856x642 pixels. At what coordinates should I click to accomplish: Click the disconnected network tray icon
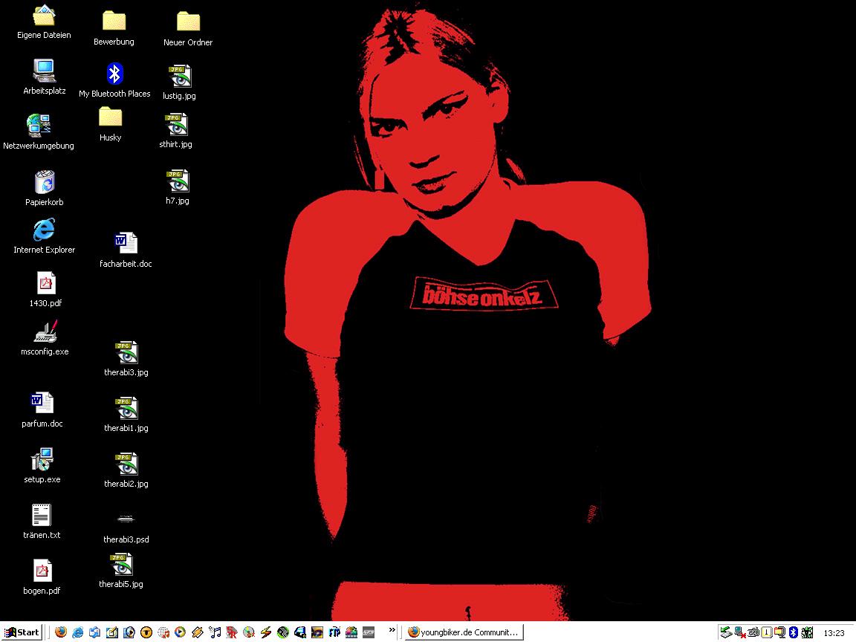point(740,632)
